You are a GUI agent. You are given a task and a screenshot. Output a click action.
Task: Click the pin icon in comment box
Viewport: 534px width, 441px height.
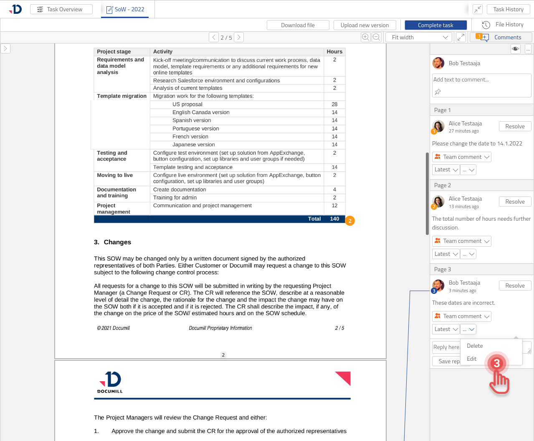(x=438, y=92)
